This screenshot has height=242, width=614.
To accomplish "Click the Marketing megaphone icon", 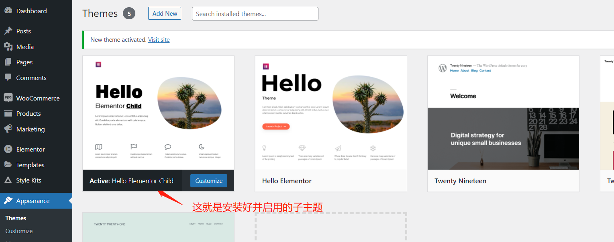I will coord(8,129).
